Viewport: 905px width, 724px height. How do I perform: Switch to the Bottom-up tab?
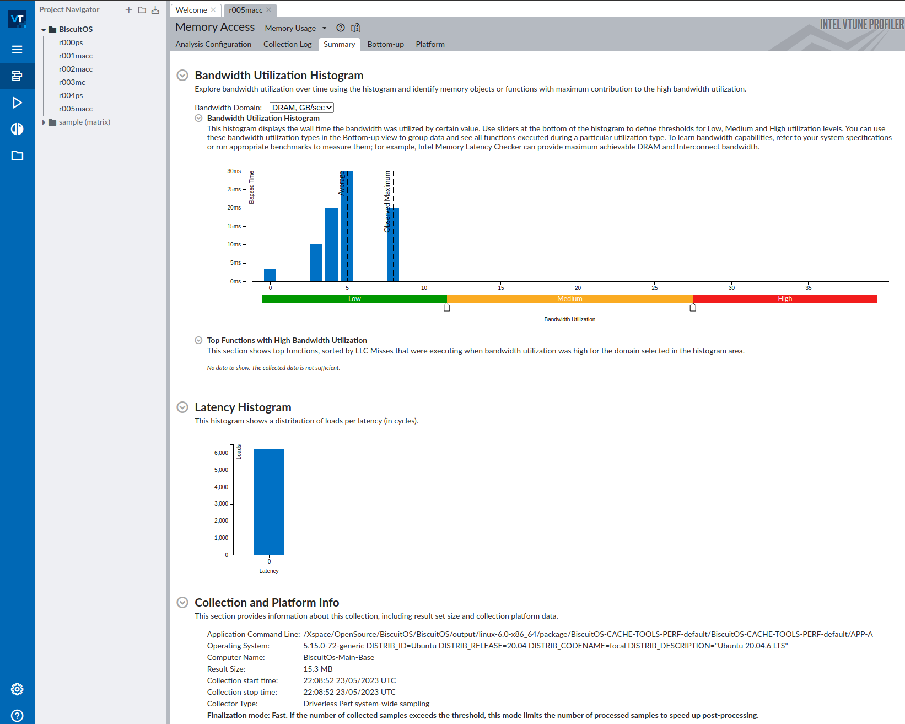pyautogui.click(x=385, y=44)
